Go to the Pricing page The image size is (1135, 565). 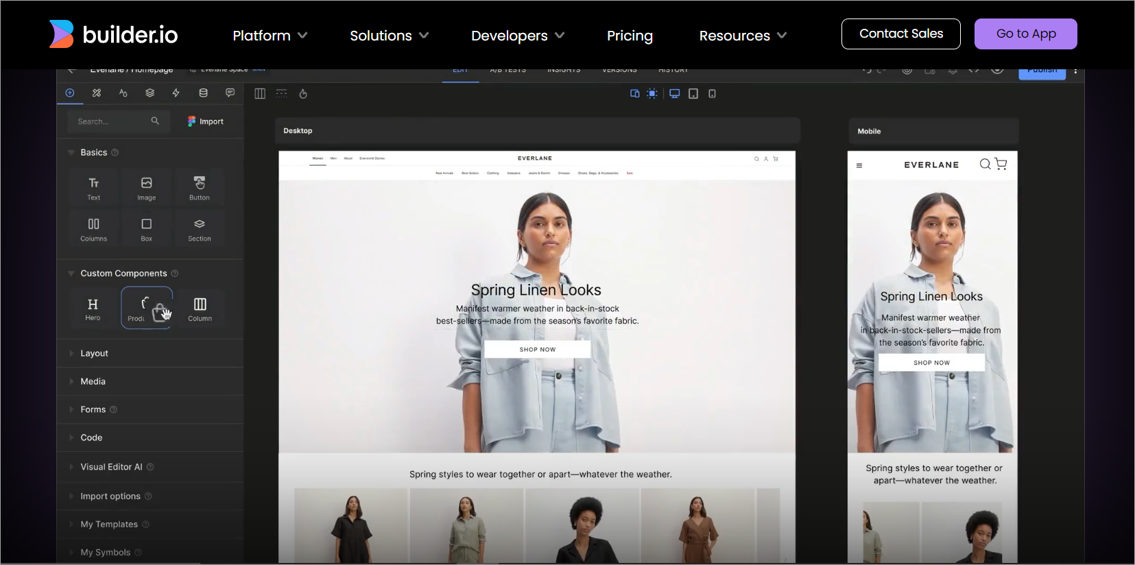pyautogui.click(x=630, y=36)
